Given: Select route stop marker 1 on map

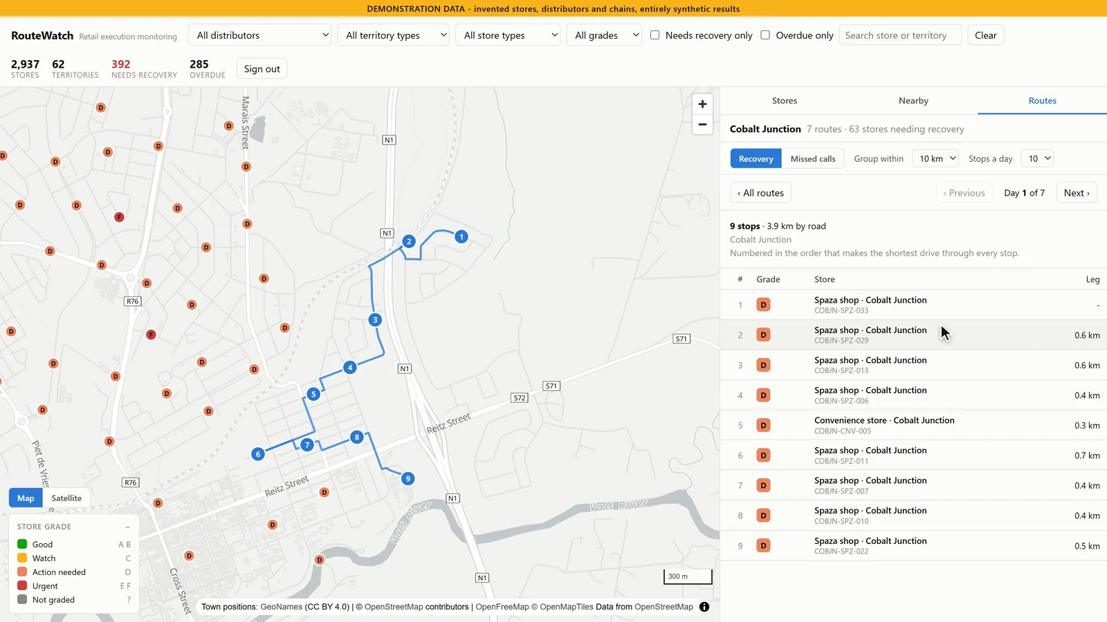Looking at the screenshot, I should tap(461, 236).
